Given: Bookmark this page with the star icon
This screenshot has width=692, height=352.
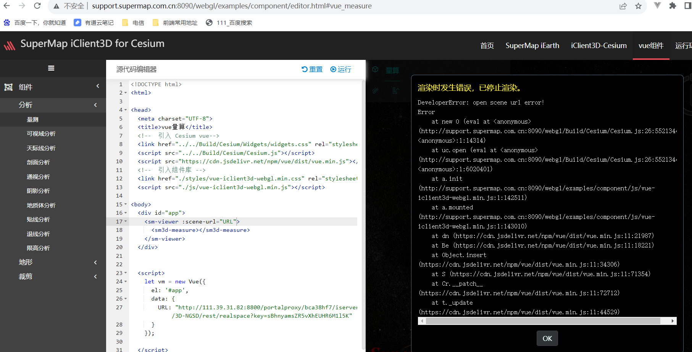Looking at the screenshot, I should [638, 6].
